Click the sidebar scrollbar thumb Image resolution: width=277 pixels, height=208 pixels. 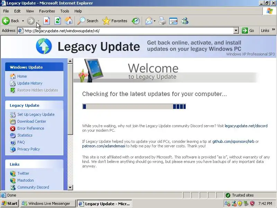click(70, 99)
